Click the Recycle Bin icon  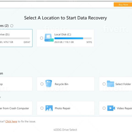coord(49,83)
